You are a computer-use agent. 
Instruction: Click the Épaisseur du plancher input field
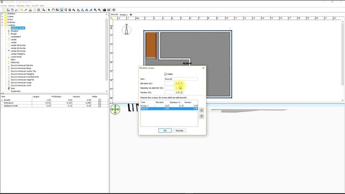(174, 88)
